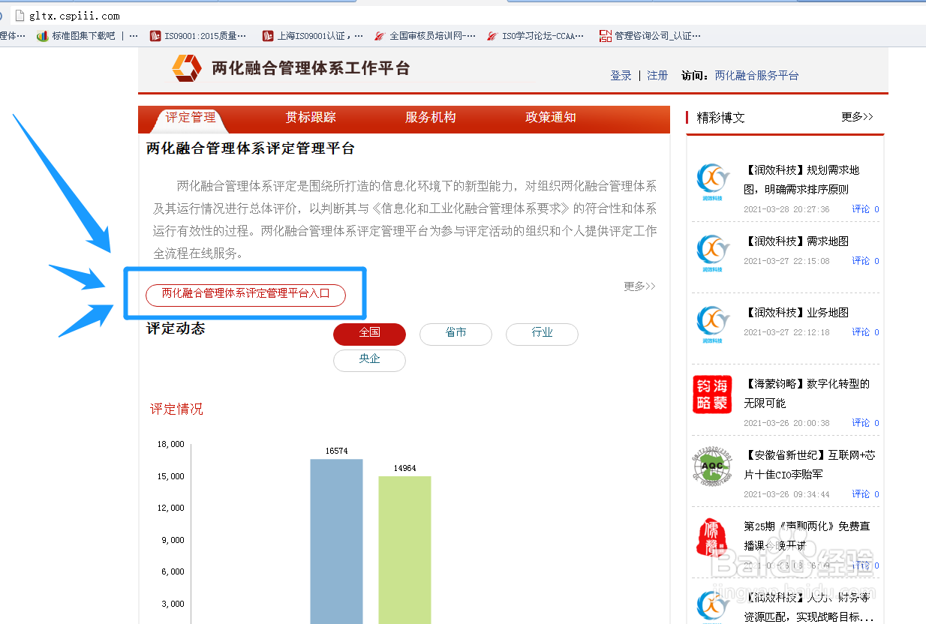Open the 上海ISO9001认证 bookmark

pyautogui.click(x=313, y=35)
